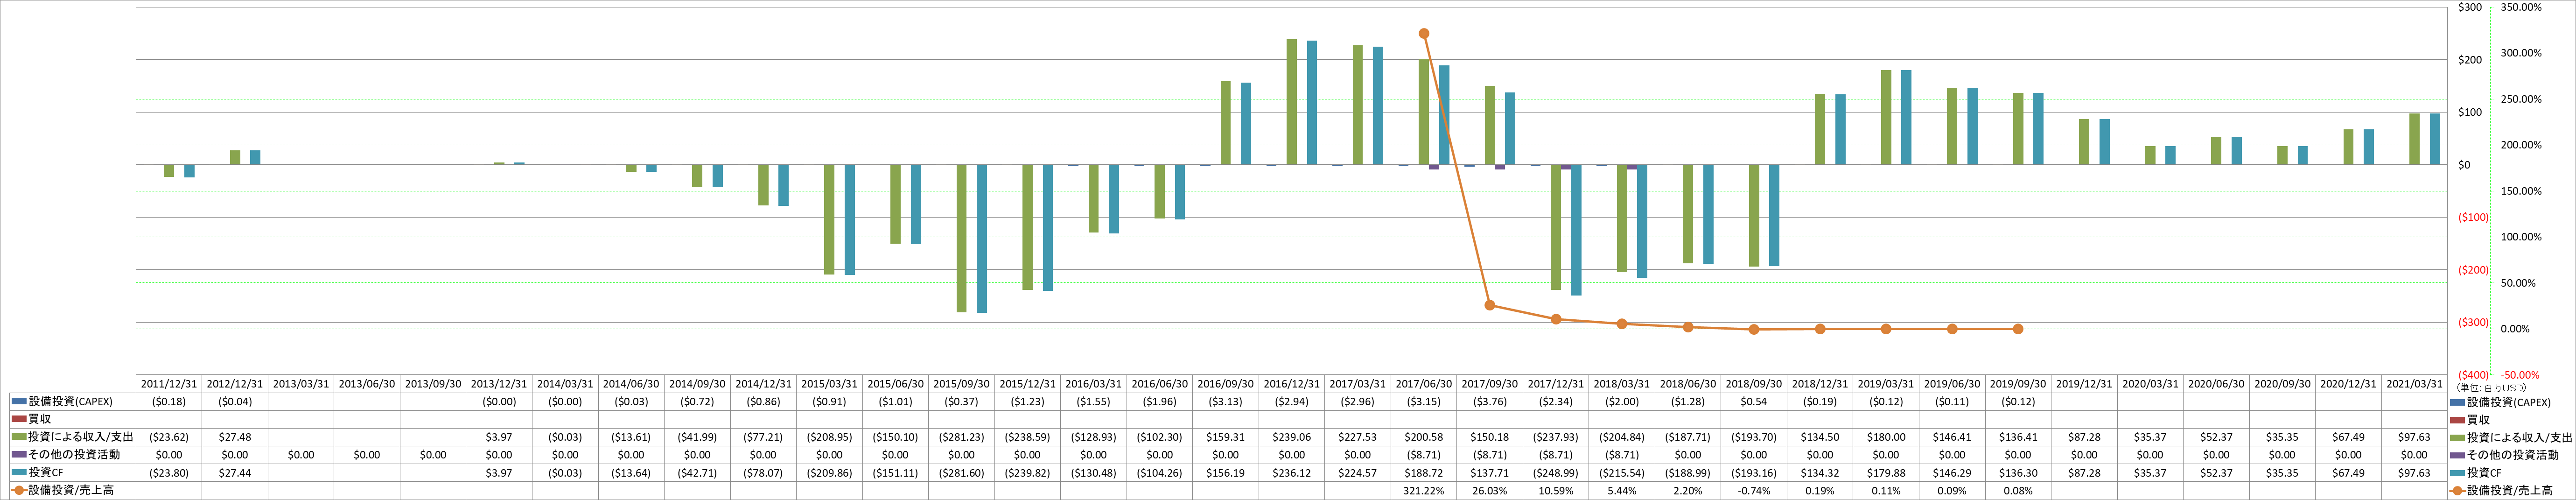Click the cell showing ($193.16)
Screen dimensions: 2576x500
1754,473
